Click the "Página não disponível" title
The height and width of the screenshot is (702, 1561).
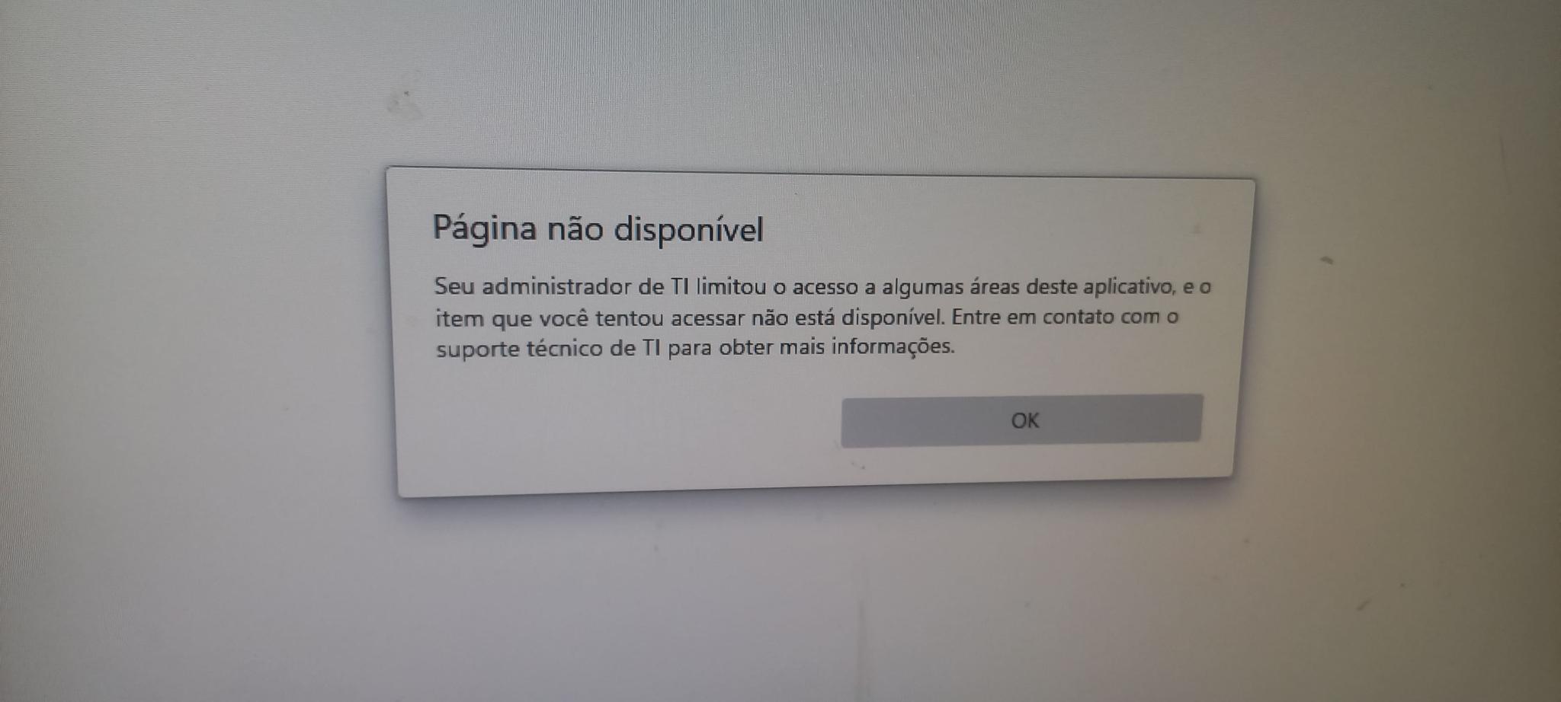(x=598, y=228)
